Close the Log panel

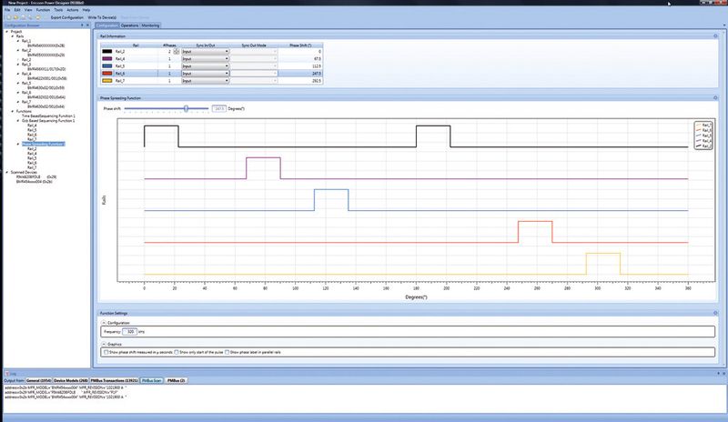tap(723, 373)
